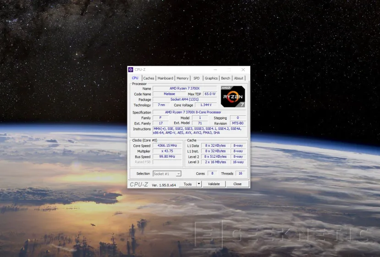Select the Name field AMD Ryzen 7 3700X

pyautogui.click(x=185, y=89)
